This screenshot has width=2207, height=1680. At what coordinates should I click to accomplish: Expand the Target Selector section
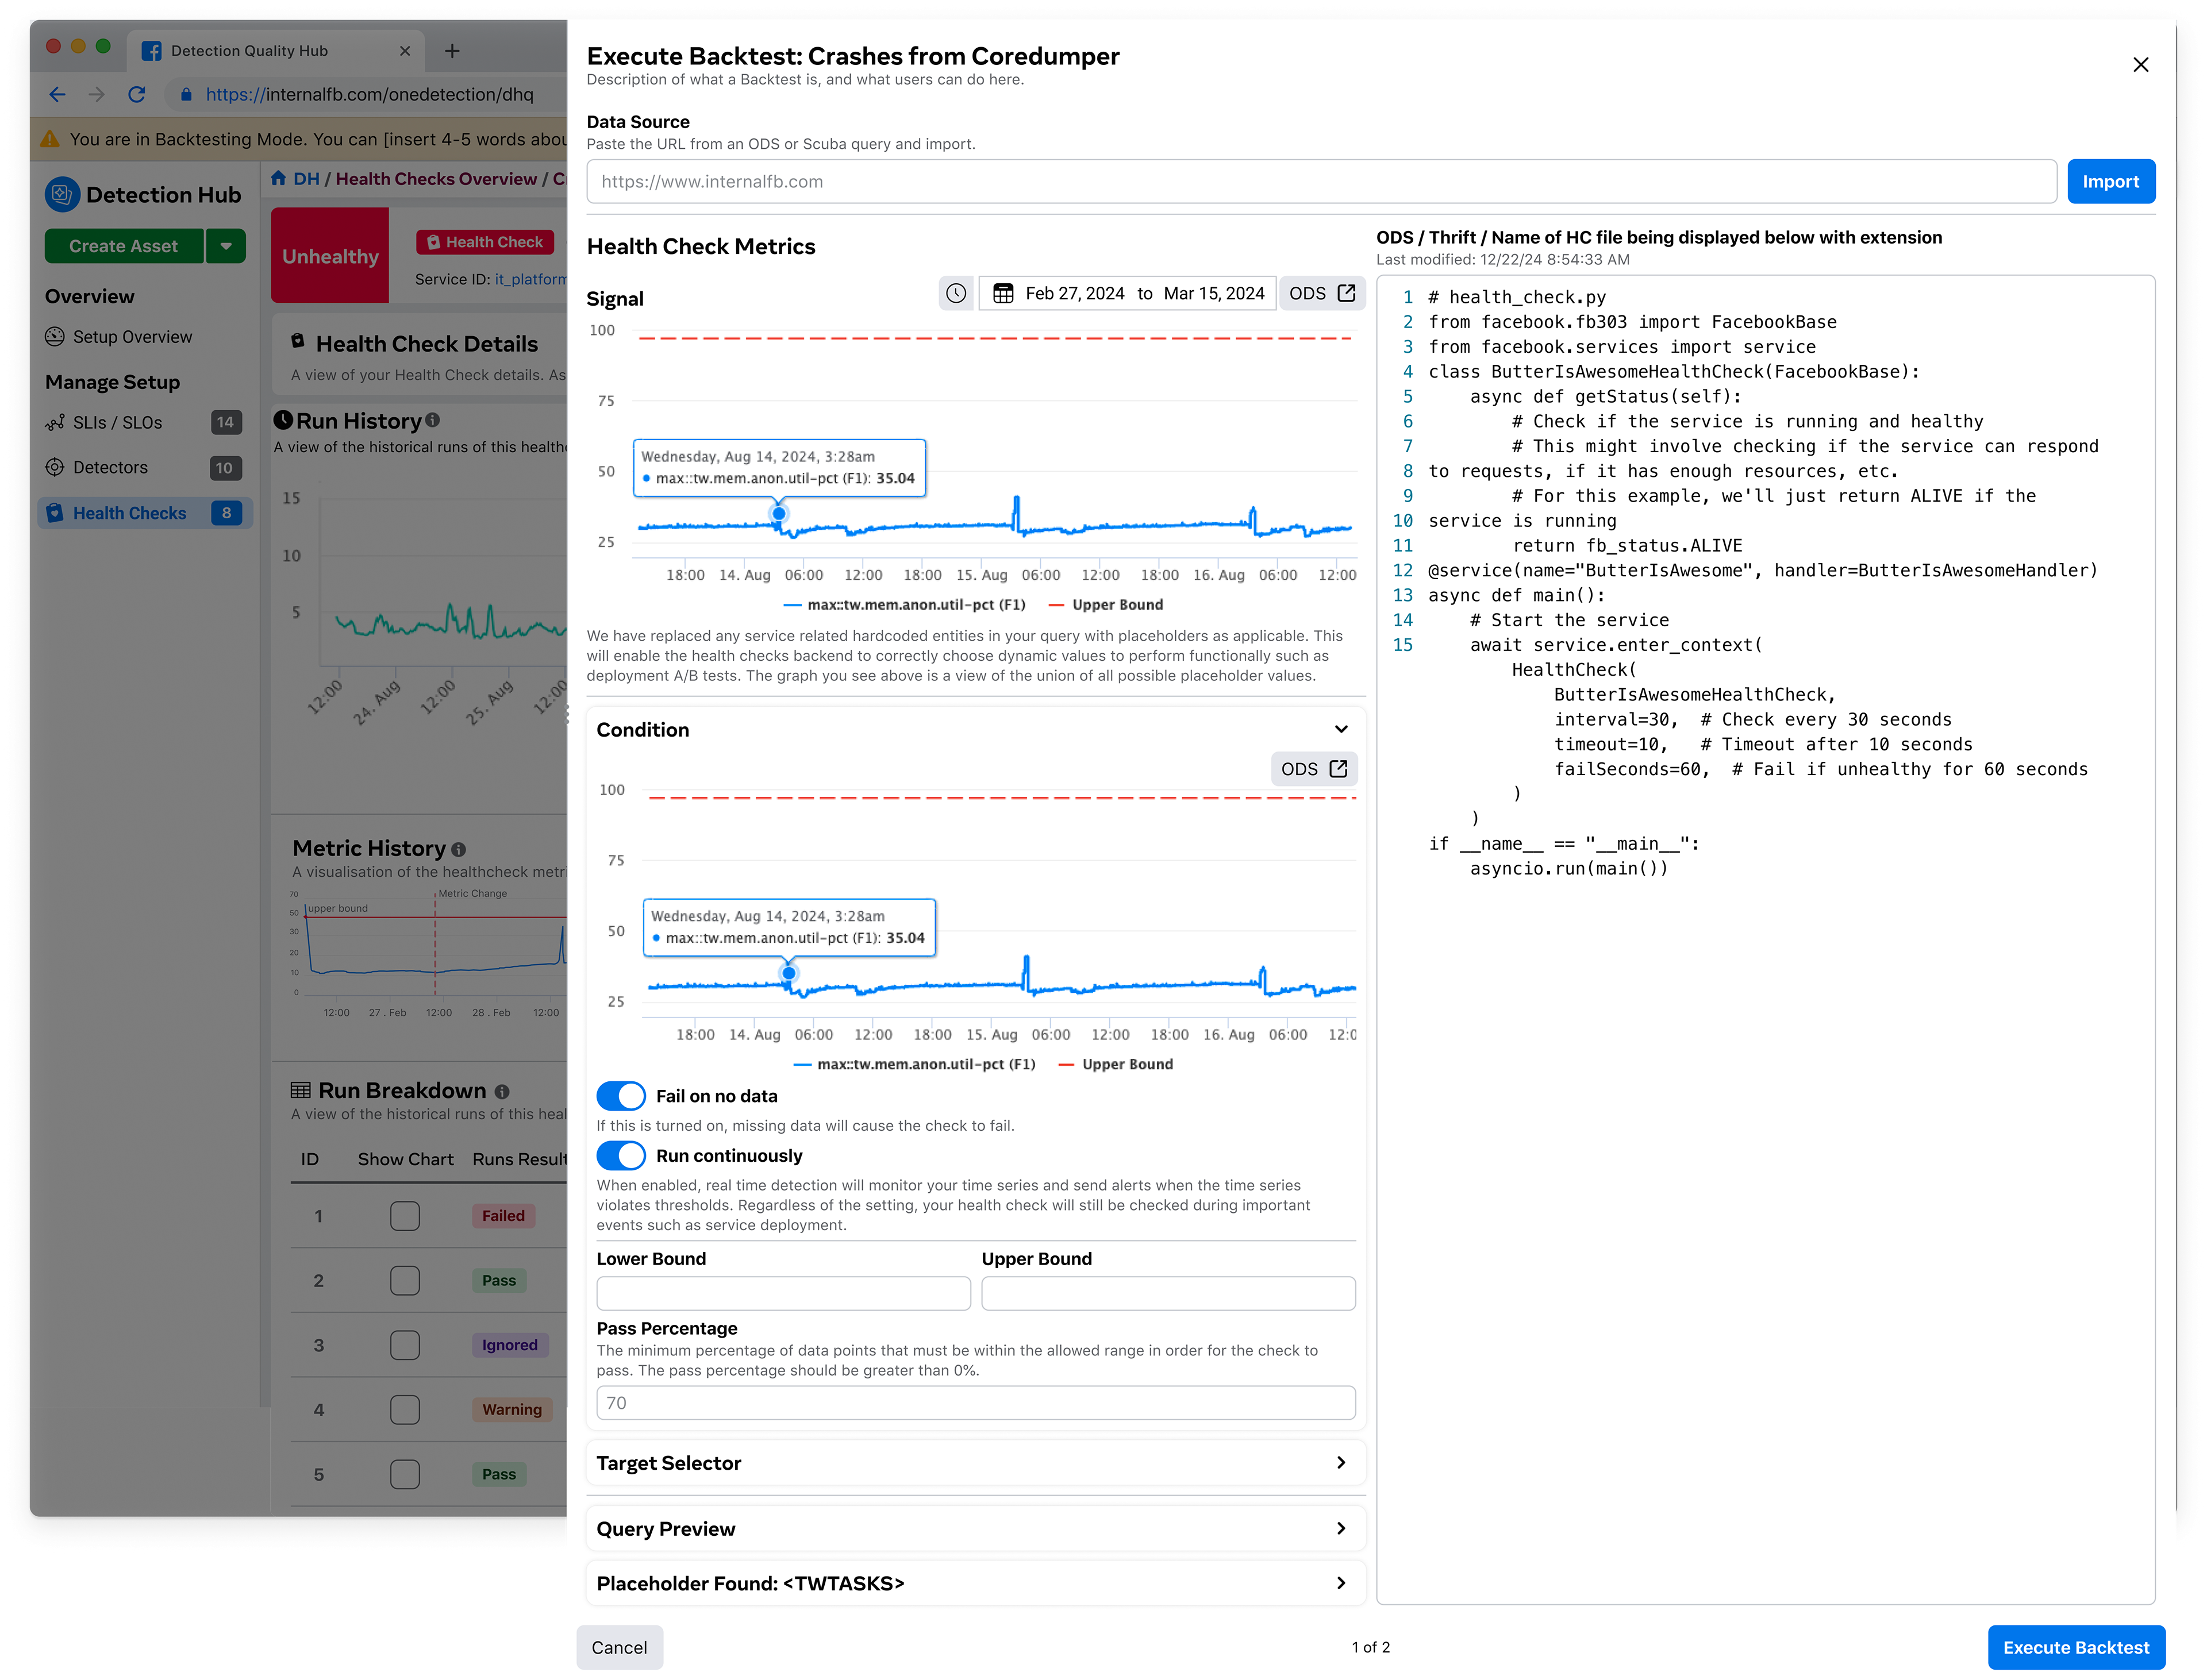pyautogui.click(x=975, y=1463)
